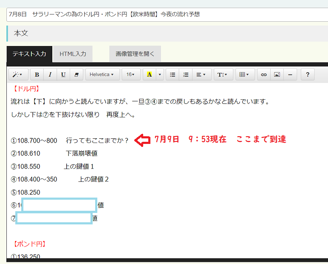Click the line starting 流れは【下】に向かう
328x264 pixels.
tap(140, 102)
